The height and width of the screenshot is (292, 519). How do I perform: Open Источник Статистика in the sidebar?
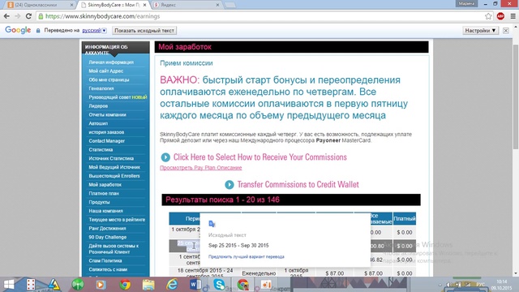(x=111, y=159)
